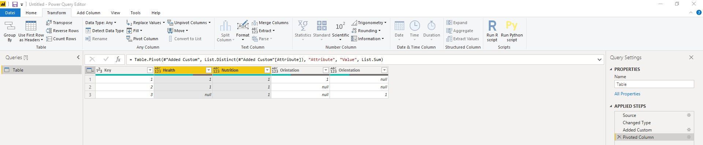The width and height of the screenshot is (703, 145).
Task: Open the Unpivot Columns dropdown
Action: point(209,23)
